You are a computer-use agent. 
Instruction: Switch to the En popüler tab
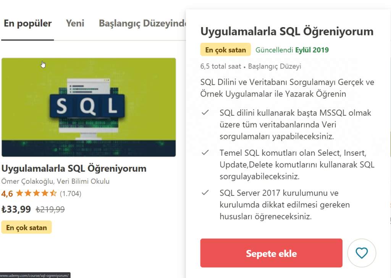[x=27, y=23]
